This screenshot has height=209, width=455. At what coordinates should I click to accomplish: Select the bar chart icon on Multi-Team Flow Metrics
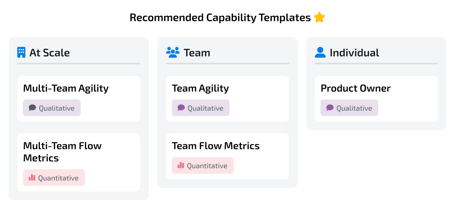click(31, 177)
